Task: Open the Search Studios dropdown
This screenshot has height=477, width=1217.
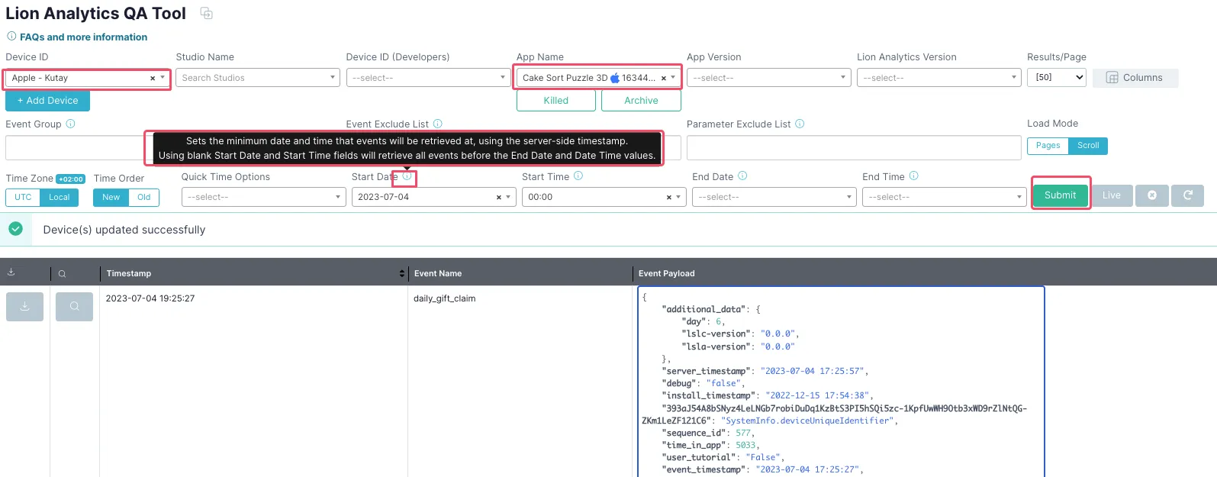Action: 258,78
